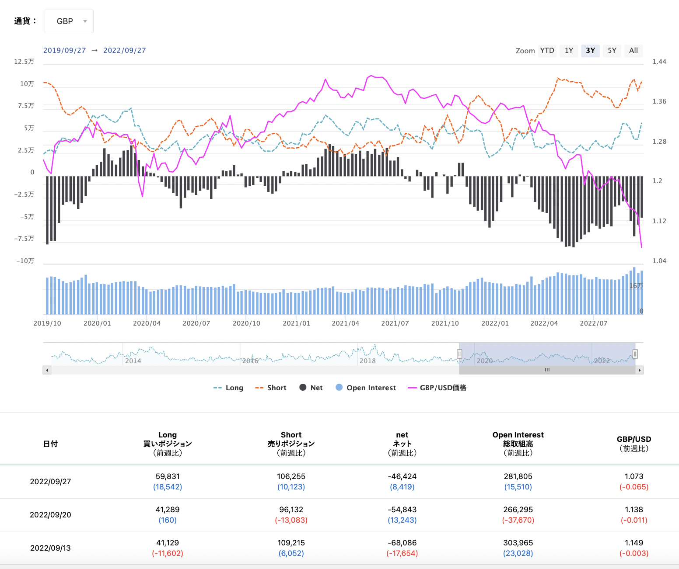
Task: Click the 2021/04 x-axis label
Action: click(x=346, y=323)
